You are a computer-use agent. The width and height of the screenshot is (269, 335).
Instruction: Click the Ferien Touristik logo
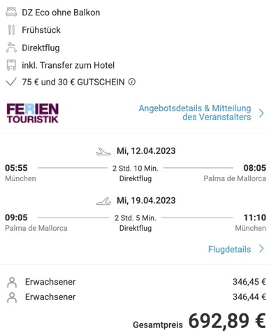click(33, 113)
